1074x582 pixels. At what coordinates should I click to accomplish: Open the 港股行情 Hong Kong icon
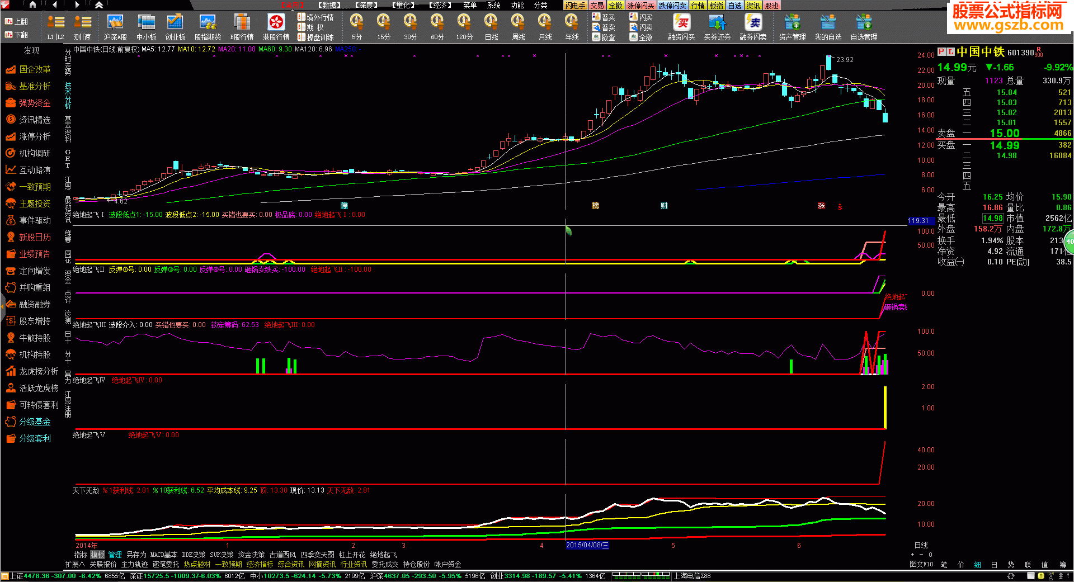pos(276,27)
